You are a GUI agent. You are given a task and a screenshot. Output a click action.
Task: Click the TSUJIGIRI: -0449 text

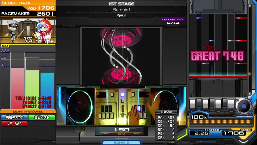point(33,98)
